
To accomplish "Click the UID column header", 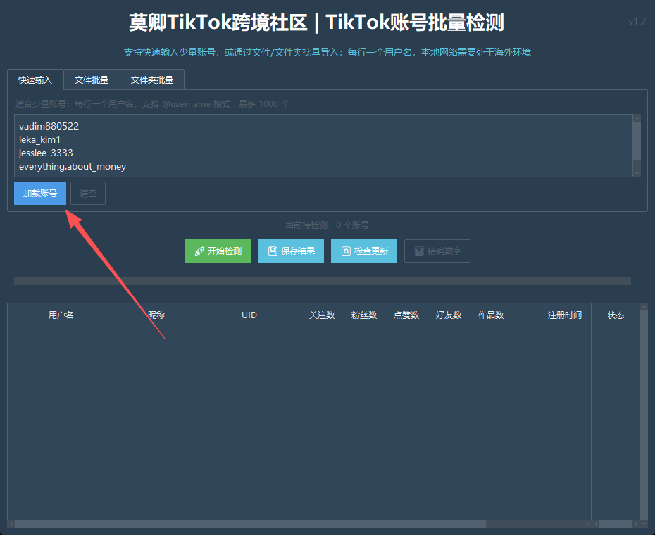I will [249, 315].
